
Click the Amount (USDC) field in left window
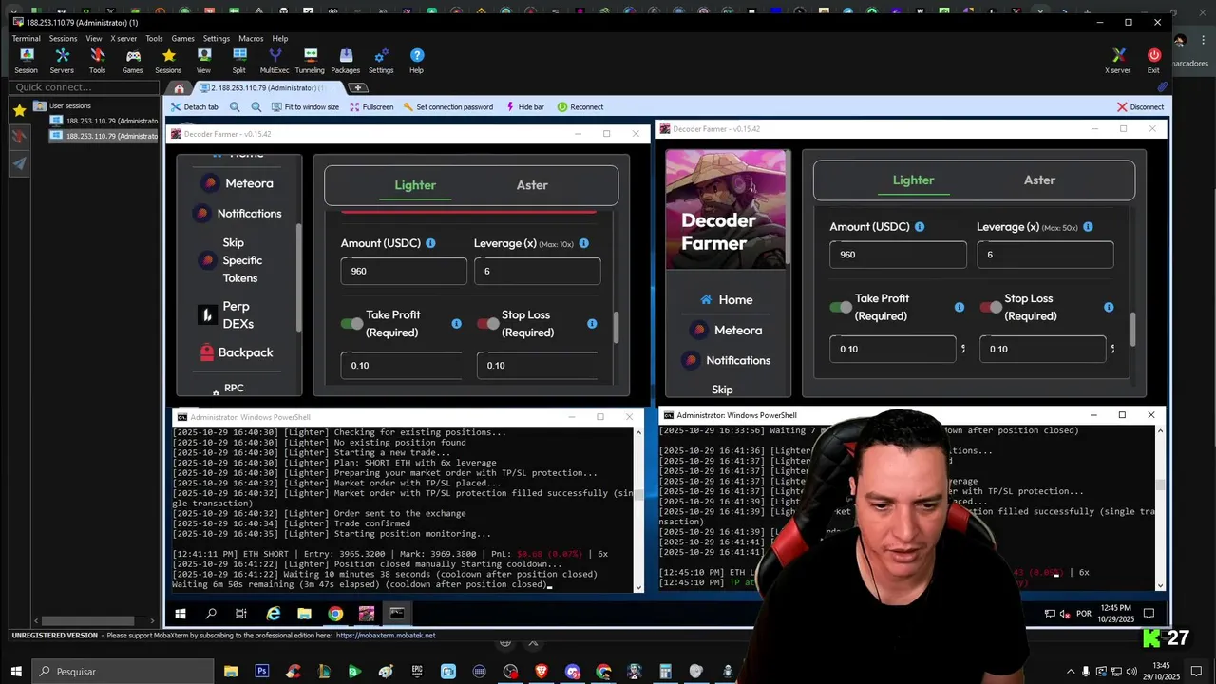(x=404, y=271)
